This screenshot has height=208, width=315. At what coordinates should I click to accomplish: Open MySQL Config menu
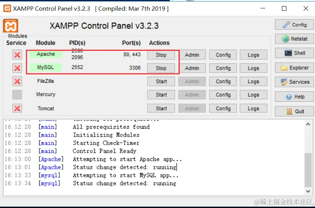[223, 68]
